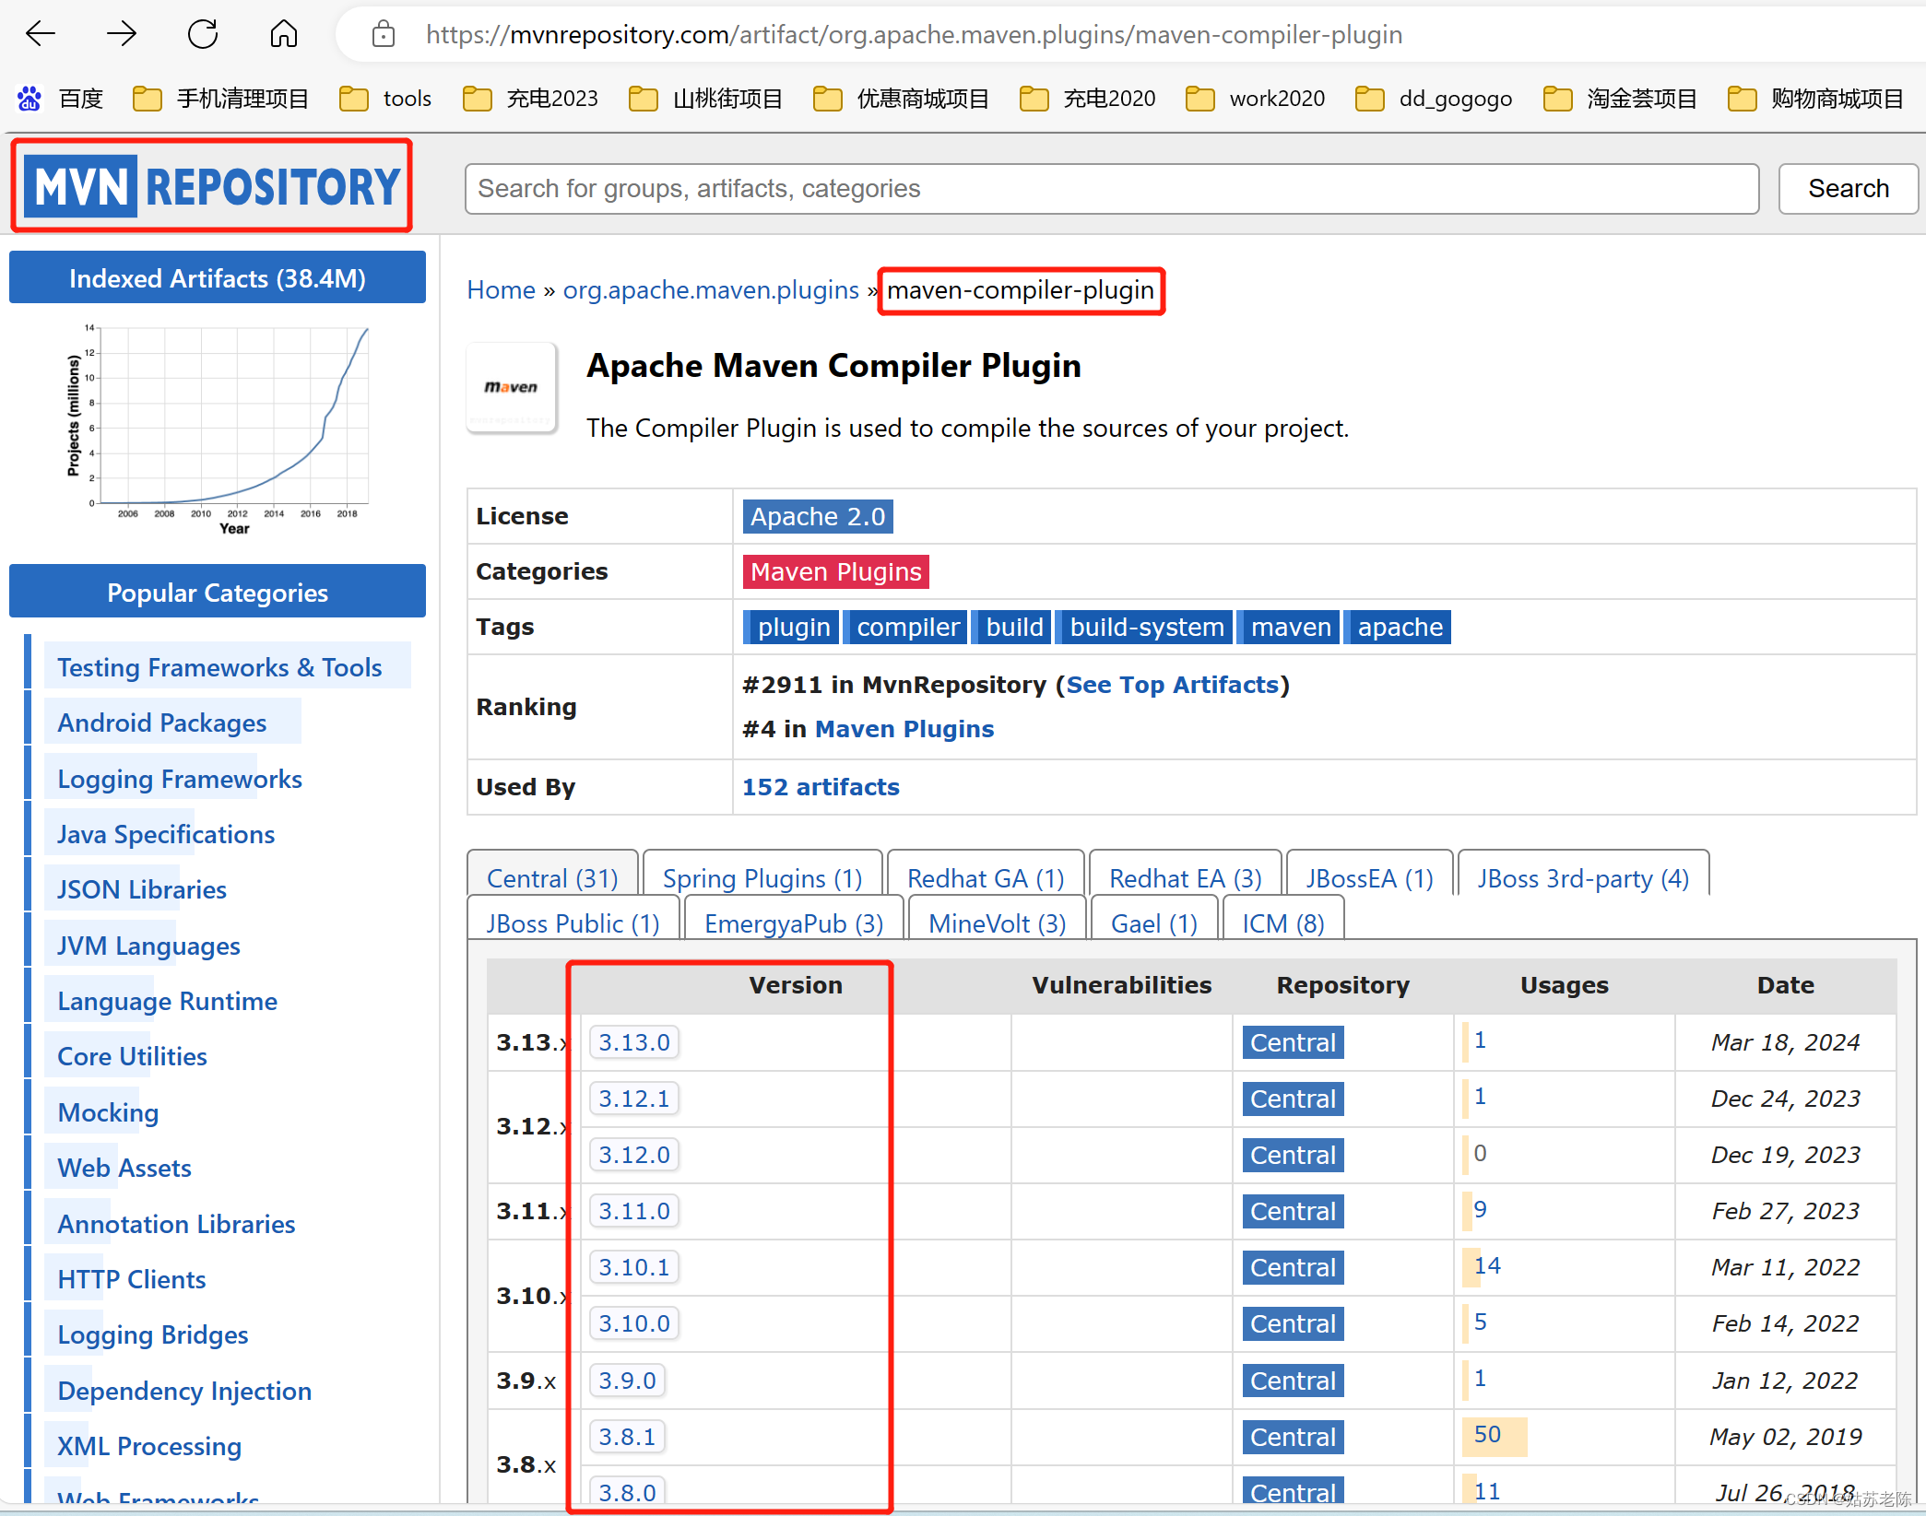Open the 14 usages link
Viewport: 1926px width, 1516px height.
click(x=1487, y=1265)
